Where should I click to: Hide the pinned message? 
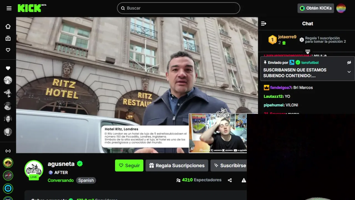tap(349, 62)
